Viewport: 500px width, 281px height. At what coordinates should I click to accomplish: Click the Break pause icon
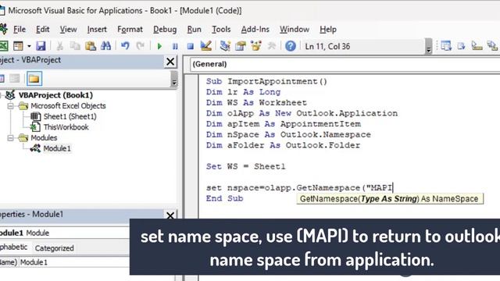[175, 47]
